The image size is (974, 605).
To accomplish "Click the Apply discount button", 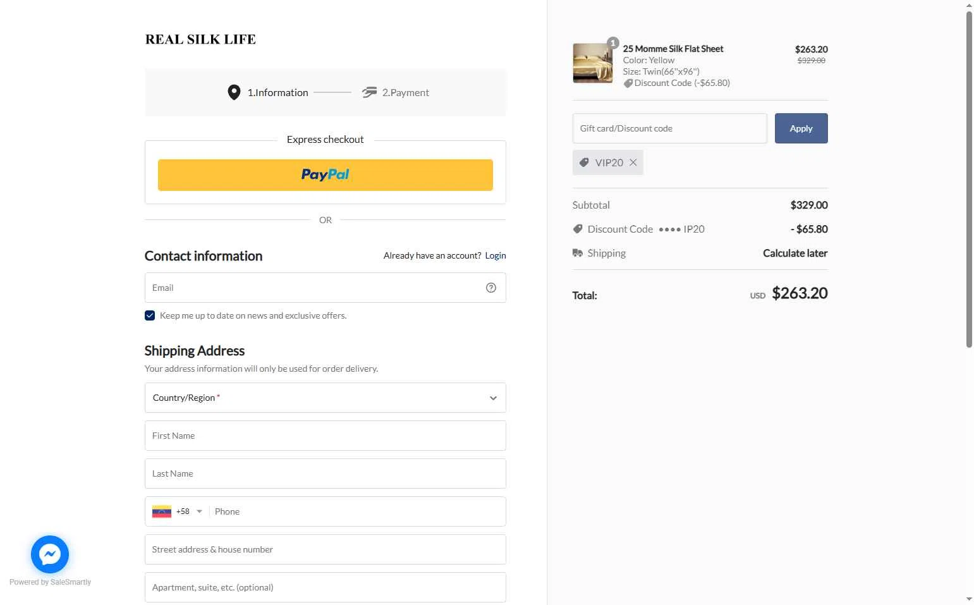I will [x=801, y=128].
